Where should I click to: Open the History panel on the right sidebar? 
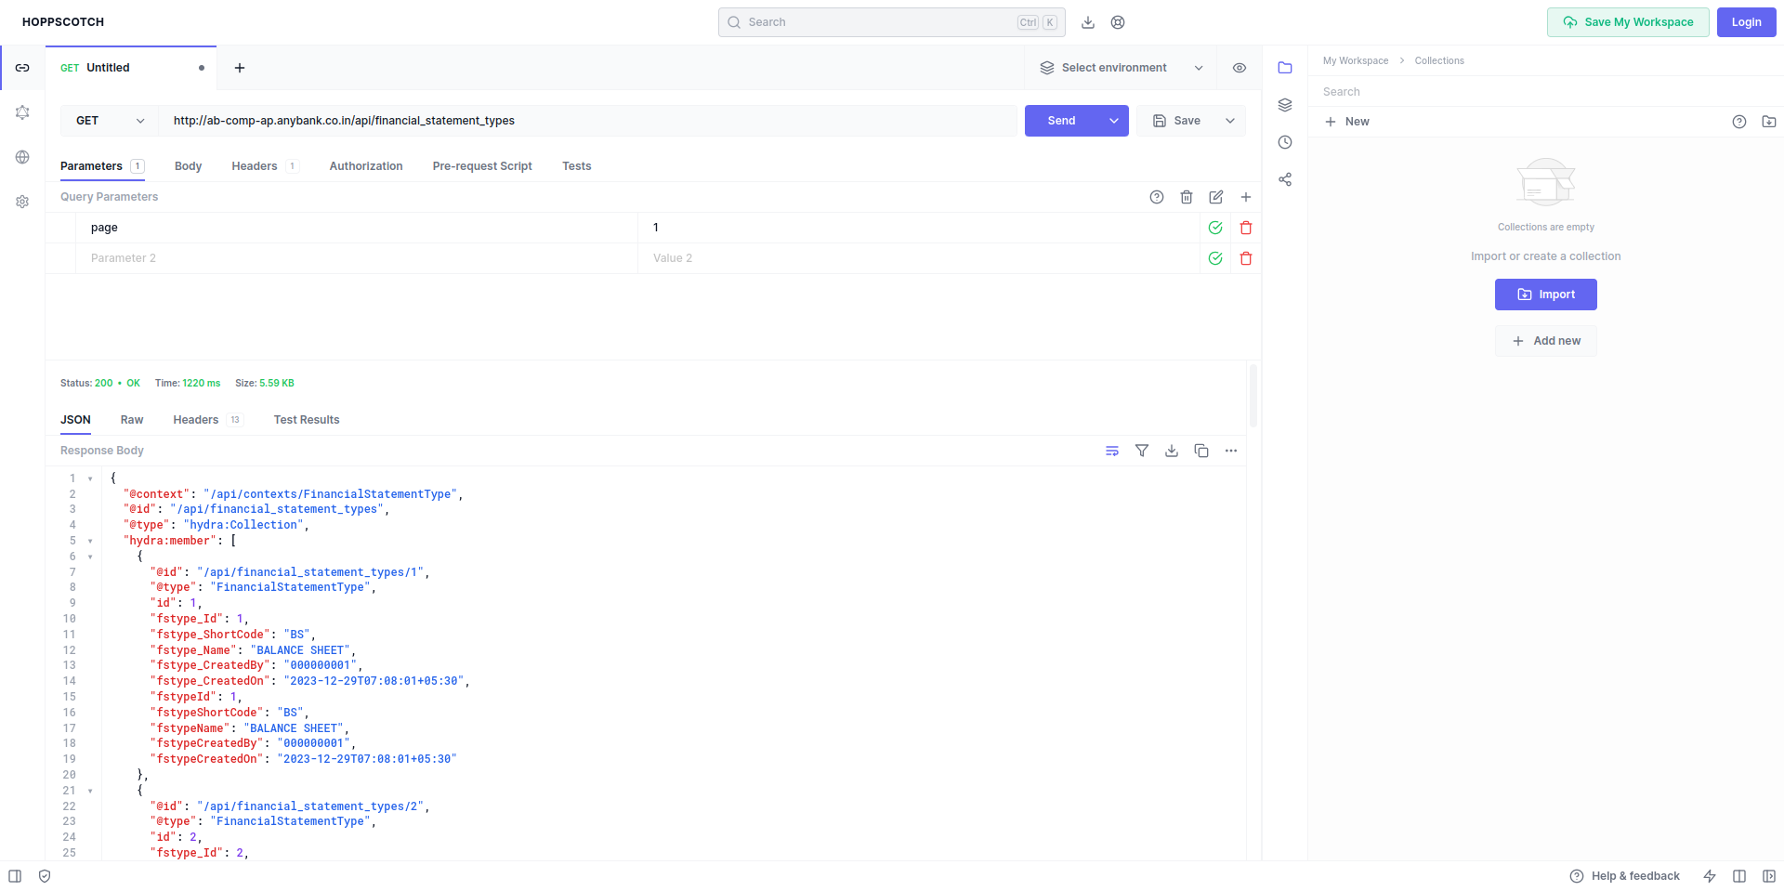[1285, 142]
